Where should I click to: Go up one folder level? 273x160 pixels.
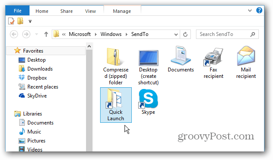click(x=46, y=34)
